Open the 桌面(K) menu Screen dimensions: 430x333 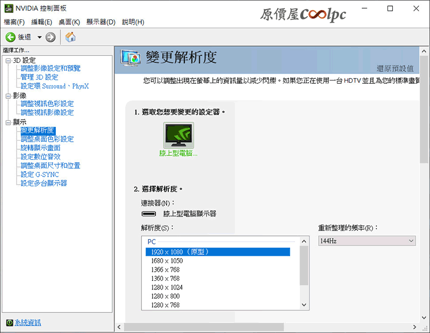(69, 22)
